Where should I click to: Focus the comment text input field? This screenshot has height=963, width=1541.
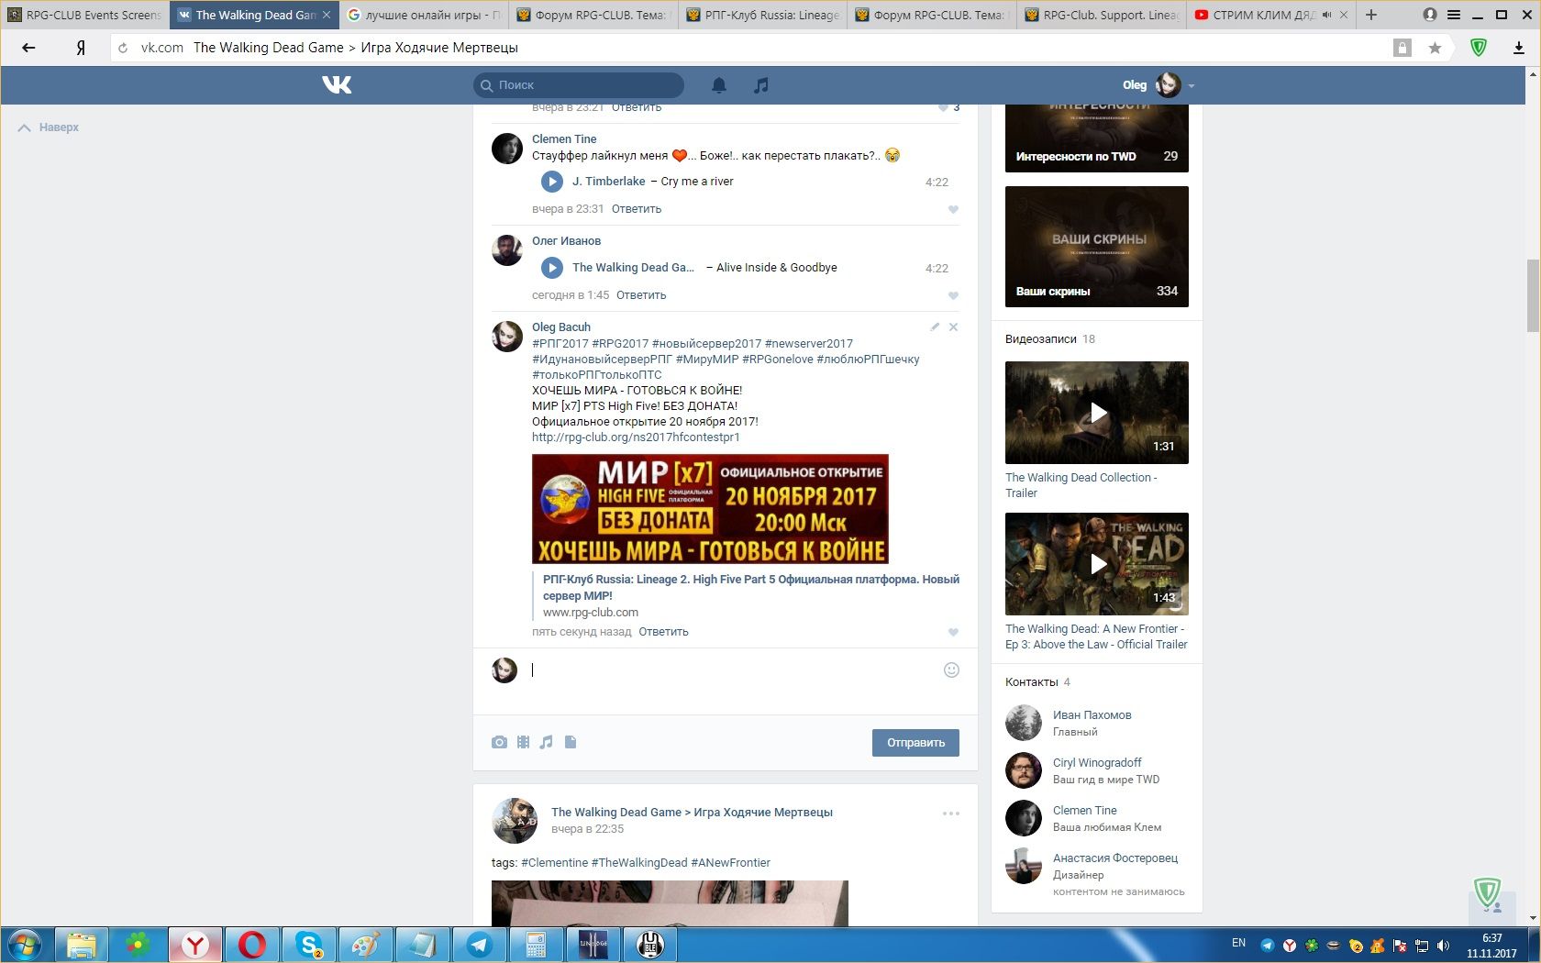tap(734, 670)
